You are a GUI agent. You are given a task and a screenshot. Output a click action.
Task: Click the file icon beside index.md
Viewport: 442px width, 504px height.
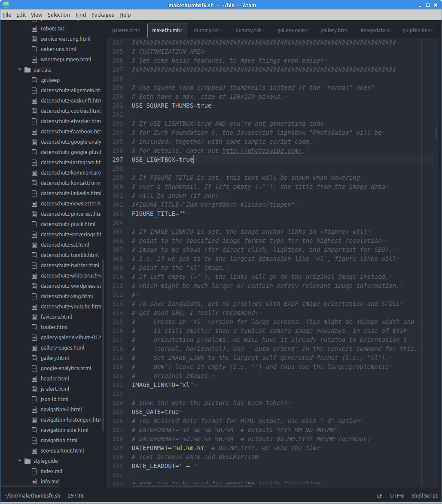(x=35, y=471)
